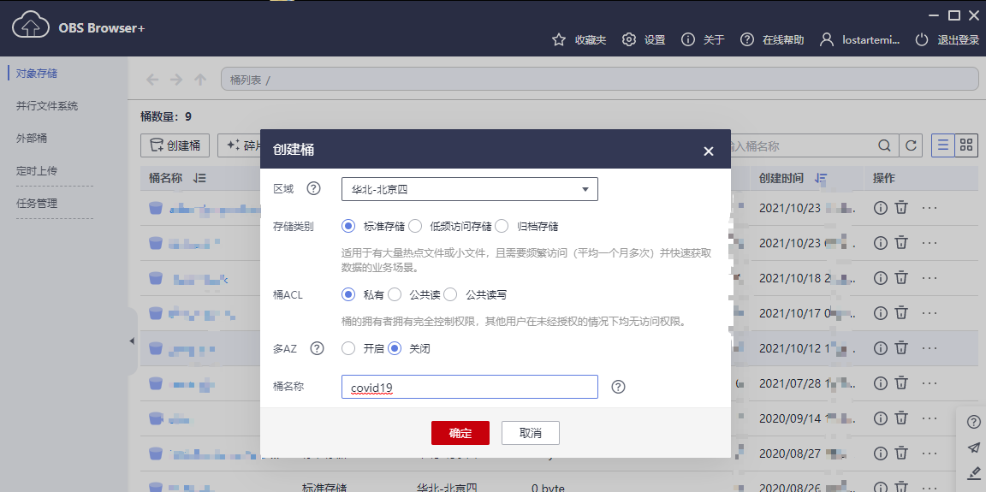Open 在线帮助 question mark icon
Image resolution: width=986 pixels, height=492 pixels.
click(747, 39)
